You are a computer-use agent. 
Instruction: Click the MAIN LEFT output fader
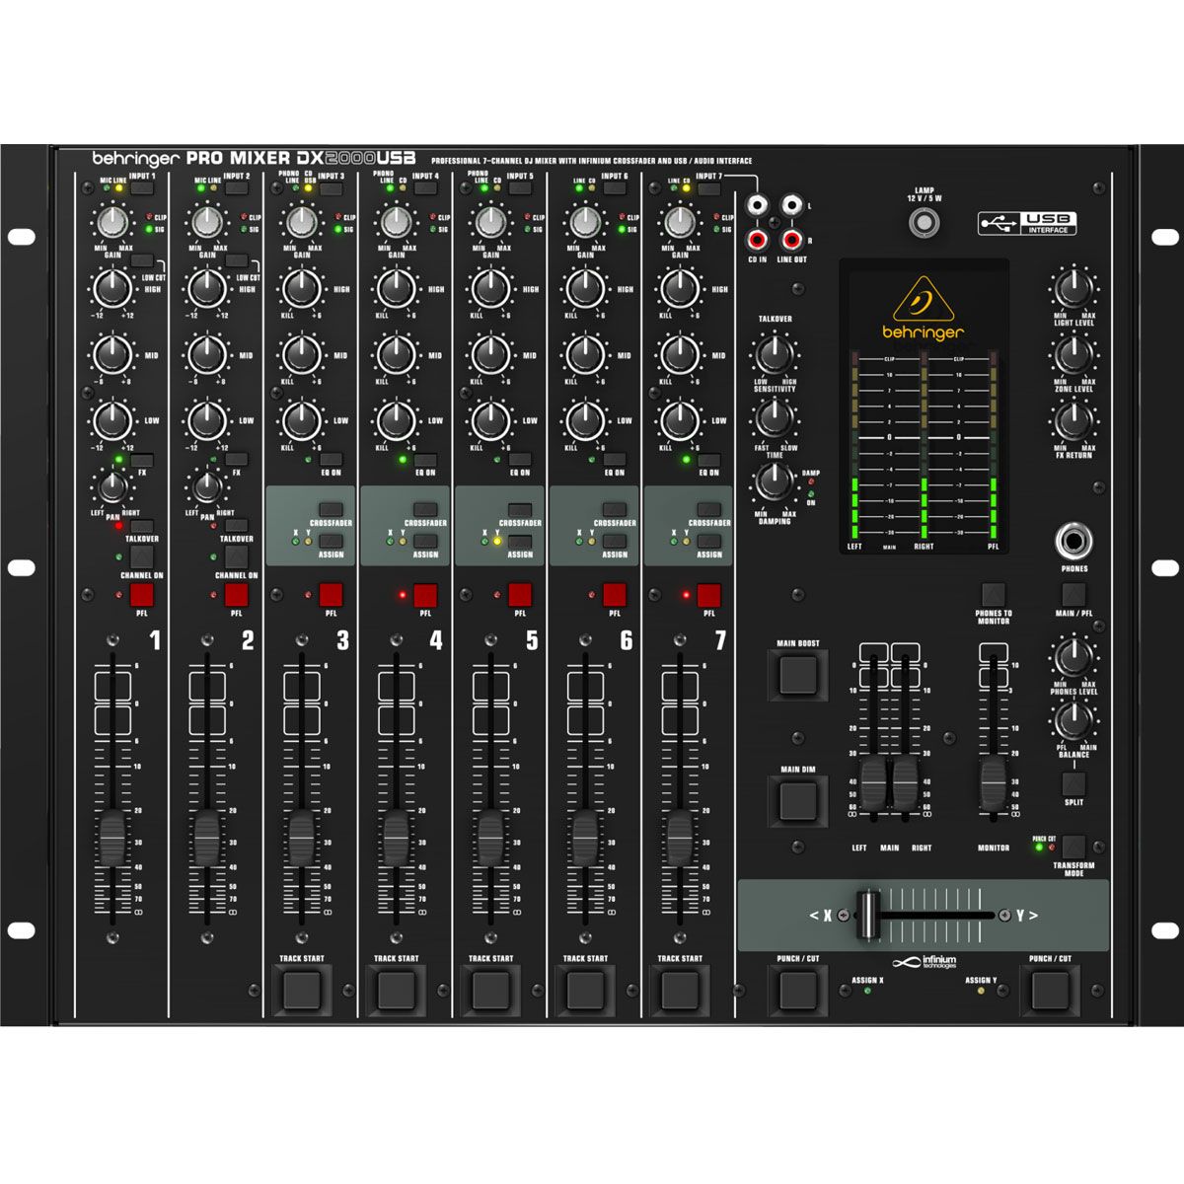point(874,784)
